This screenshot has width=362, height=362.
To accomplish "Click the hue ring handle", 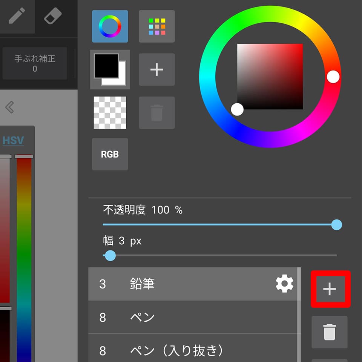I will [333, 77].
